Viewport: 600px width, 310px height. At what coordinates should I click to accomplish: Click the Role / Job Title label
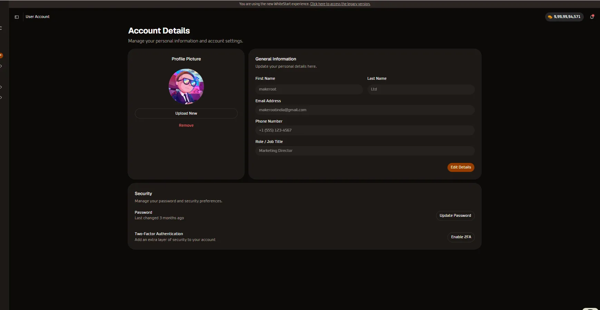[x=269, y=142]
